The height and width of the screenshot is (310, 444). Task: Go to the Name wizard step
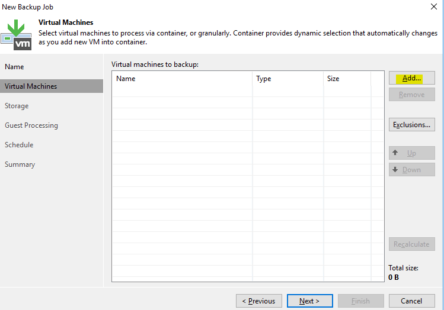point(15,67)
